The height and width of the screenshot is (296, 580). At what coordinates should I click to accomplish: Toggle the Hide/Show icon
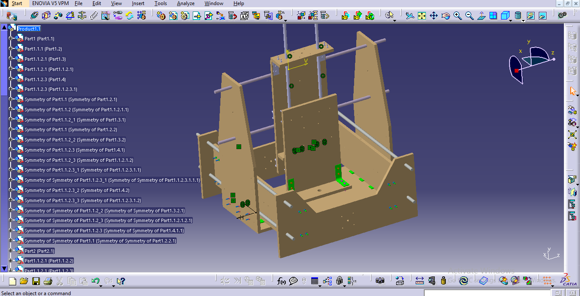pos(531,16)
